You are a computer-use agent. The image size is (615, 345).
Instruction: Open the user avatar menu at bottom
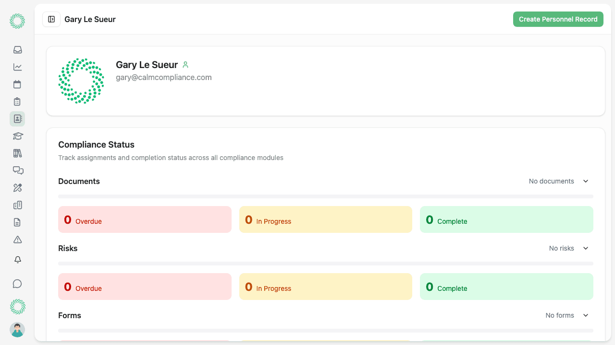click(x=17, y=330)
